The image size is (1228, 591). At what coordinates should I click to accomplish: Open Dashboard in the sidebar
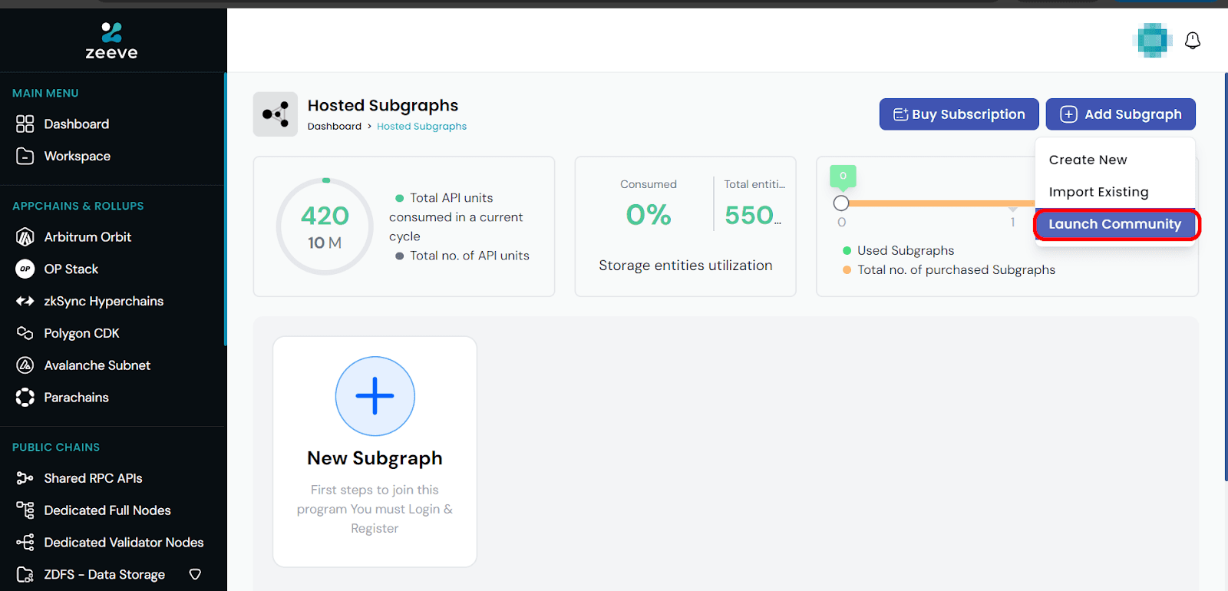tap(77, 124)
